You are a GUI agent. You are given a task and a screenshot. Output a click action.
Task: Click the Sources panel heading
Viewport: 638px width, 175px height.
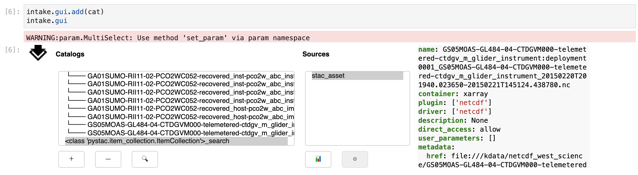[x=316, y=54]
